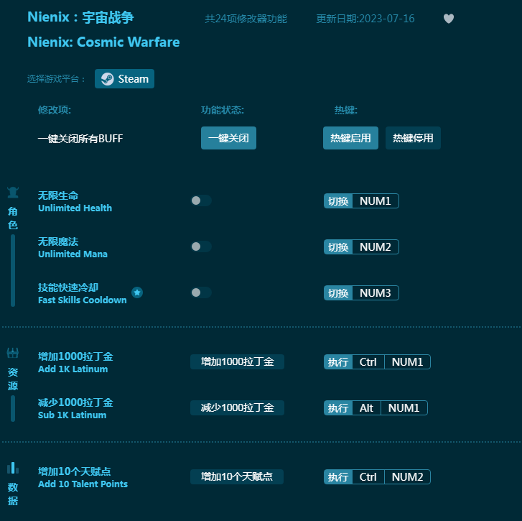Click the Alt modifier key for Sub 1K Latinum
Image resolution: width=522 pixels, height=521 pixels.
tap(366, 407)
